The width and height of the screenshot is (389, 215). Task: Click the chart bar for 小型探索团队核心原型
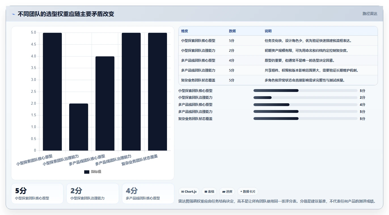(52, 92)
